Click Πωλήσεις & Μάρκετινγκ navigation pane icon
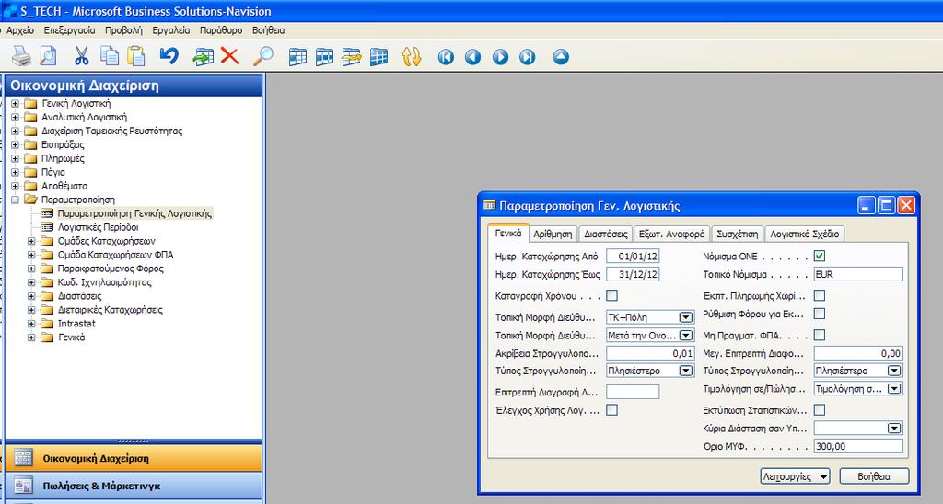The width and height of the screenshot is (943, 504). point(23,486)
